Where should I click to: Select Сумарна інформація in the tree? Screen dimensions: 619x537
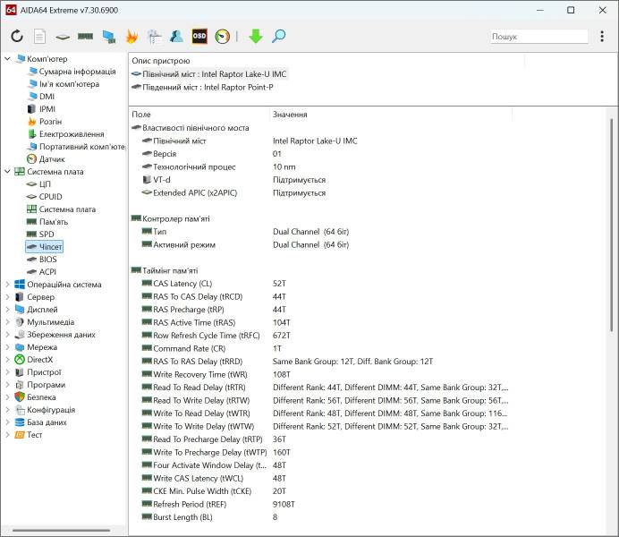[x=77, y=72]
